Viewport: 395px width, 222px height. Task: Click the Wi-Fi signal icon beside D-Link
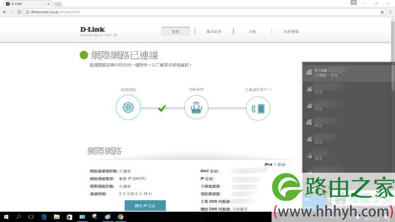coord(309,73)
